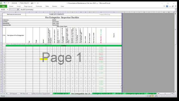Image resolution: width=179 pixels, height=101 pixels.
Task: Click the zoom in plus button
Action: click(175, 96)
